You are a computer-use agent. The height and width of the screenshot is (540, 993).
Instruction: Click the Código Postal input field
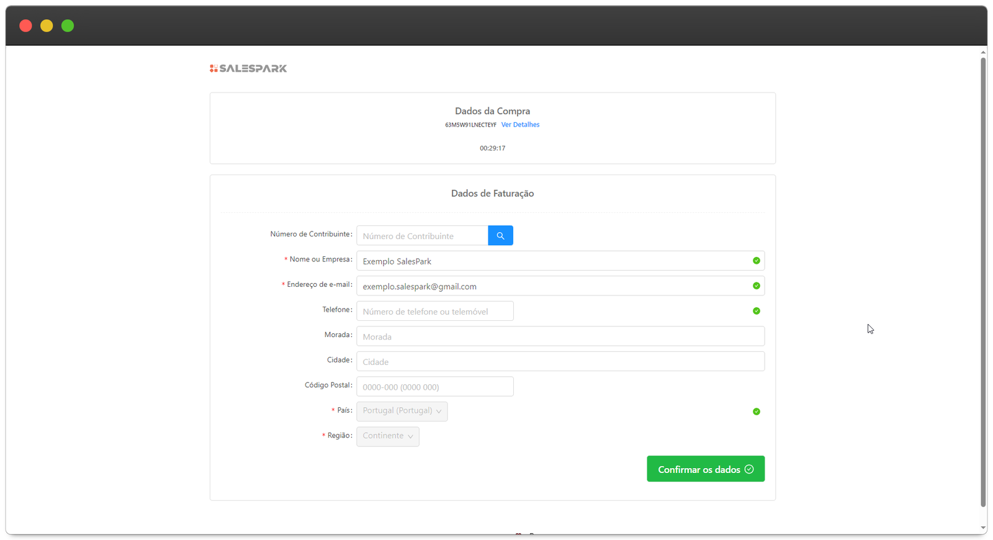pos(434,387)
